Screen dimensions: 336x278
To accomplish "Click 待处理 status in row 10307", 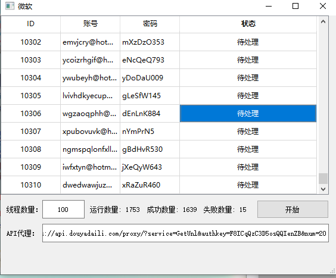I will click(x=248, y=132).
